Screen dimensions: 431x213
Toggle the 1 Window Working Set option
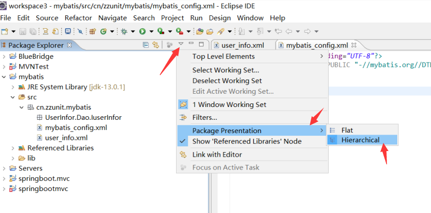click(x=252, y=104)
